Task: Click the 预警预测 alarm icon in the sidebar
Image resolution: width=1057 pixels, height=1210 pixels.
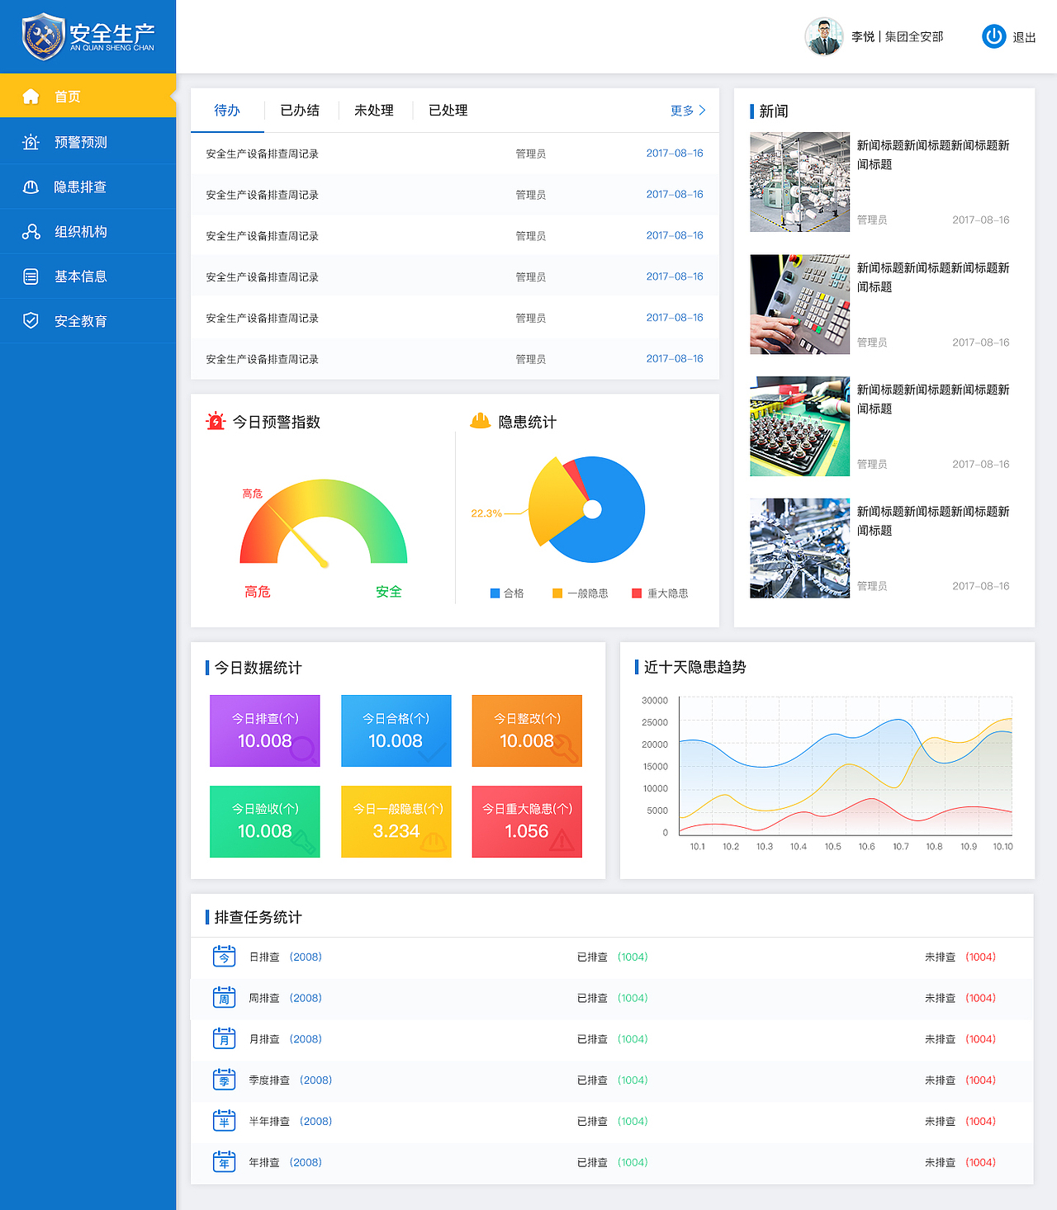Action: [x=31, y=142]
